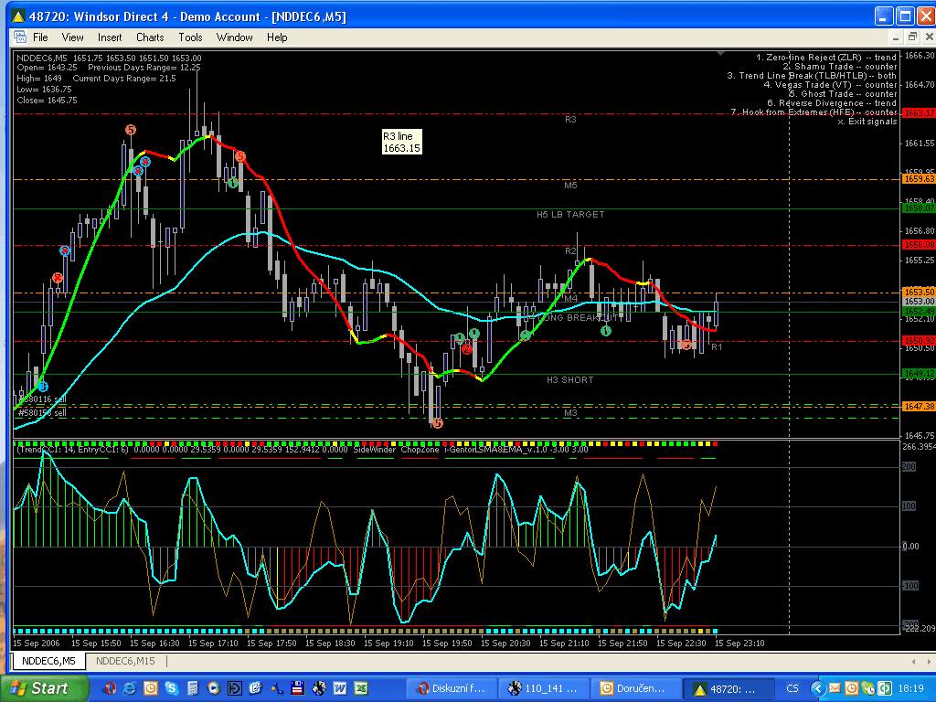Launch Word from quick launch bar

[340, 688]
